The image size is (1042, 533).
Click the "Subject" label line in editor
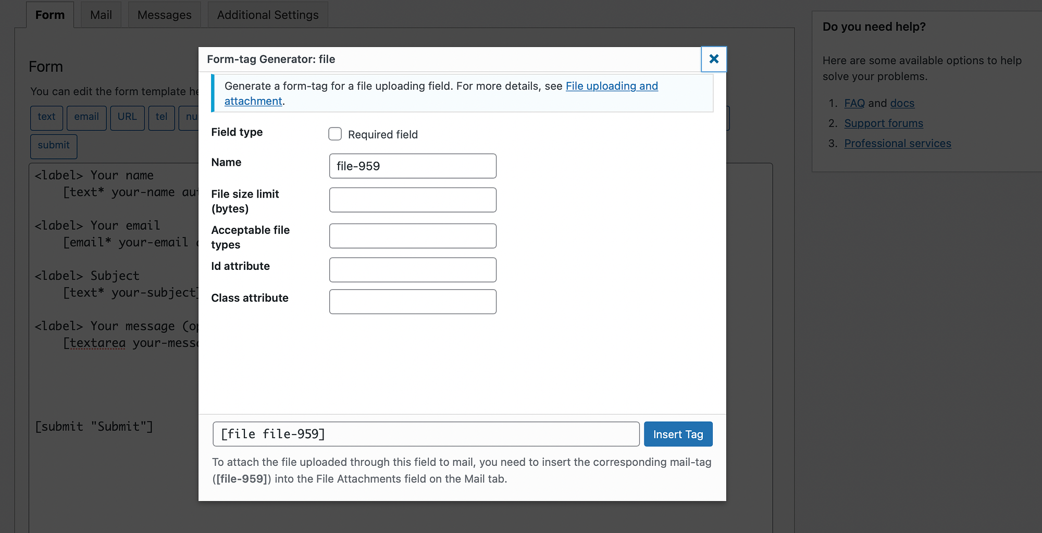coord(87,275)
